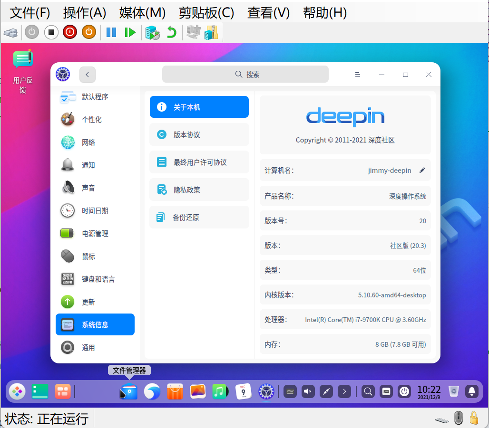Image resolution: width=489 pixels, height=428 pixels.
Task: Open multitasking view in the dock
Action: point(63,391)
